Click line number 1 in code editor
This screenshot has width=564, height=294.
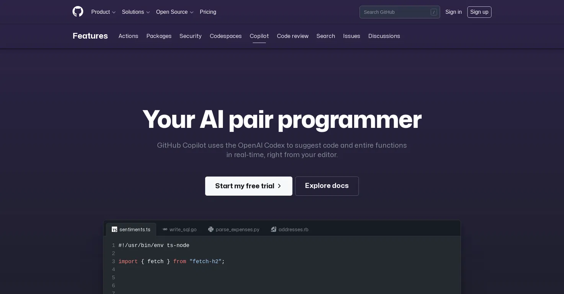[x=113, y=245]
